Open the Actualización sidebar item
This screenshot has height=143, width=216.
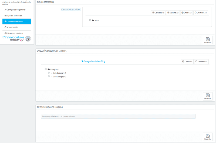[x=11, y=27]
